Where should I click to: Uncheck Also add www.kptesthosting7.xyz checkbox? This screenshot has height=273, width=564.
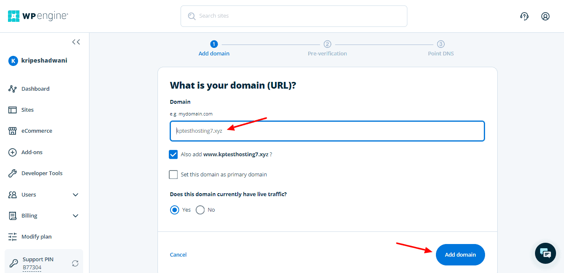pos(173,155)
